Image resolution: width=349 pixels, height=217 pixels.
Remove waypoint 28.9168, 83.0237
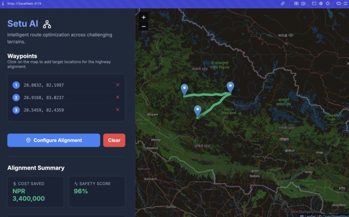(x=117, y=97)
